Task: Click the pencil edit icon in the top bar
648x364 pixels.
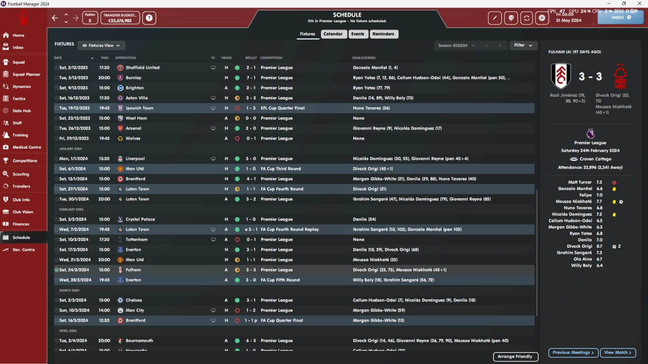Action: (x=495, y=18)
